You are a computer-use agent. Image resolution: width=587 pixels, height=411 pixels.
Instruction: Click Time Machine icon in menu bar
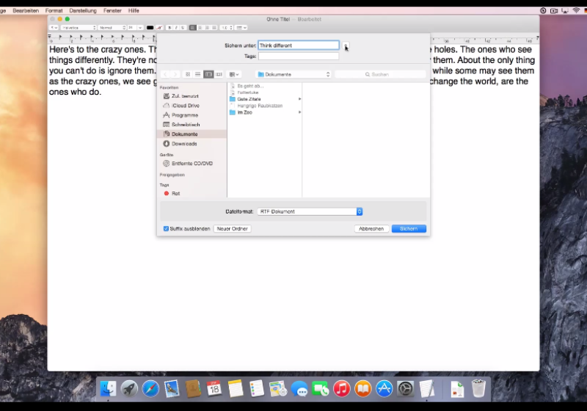[x=543, y=10]
